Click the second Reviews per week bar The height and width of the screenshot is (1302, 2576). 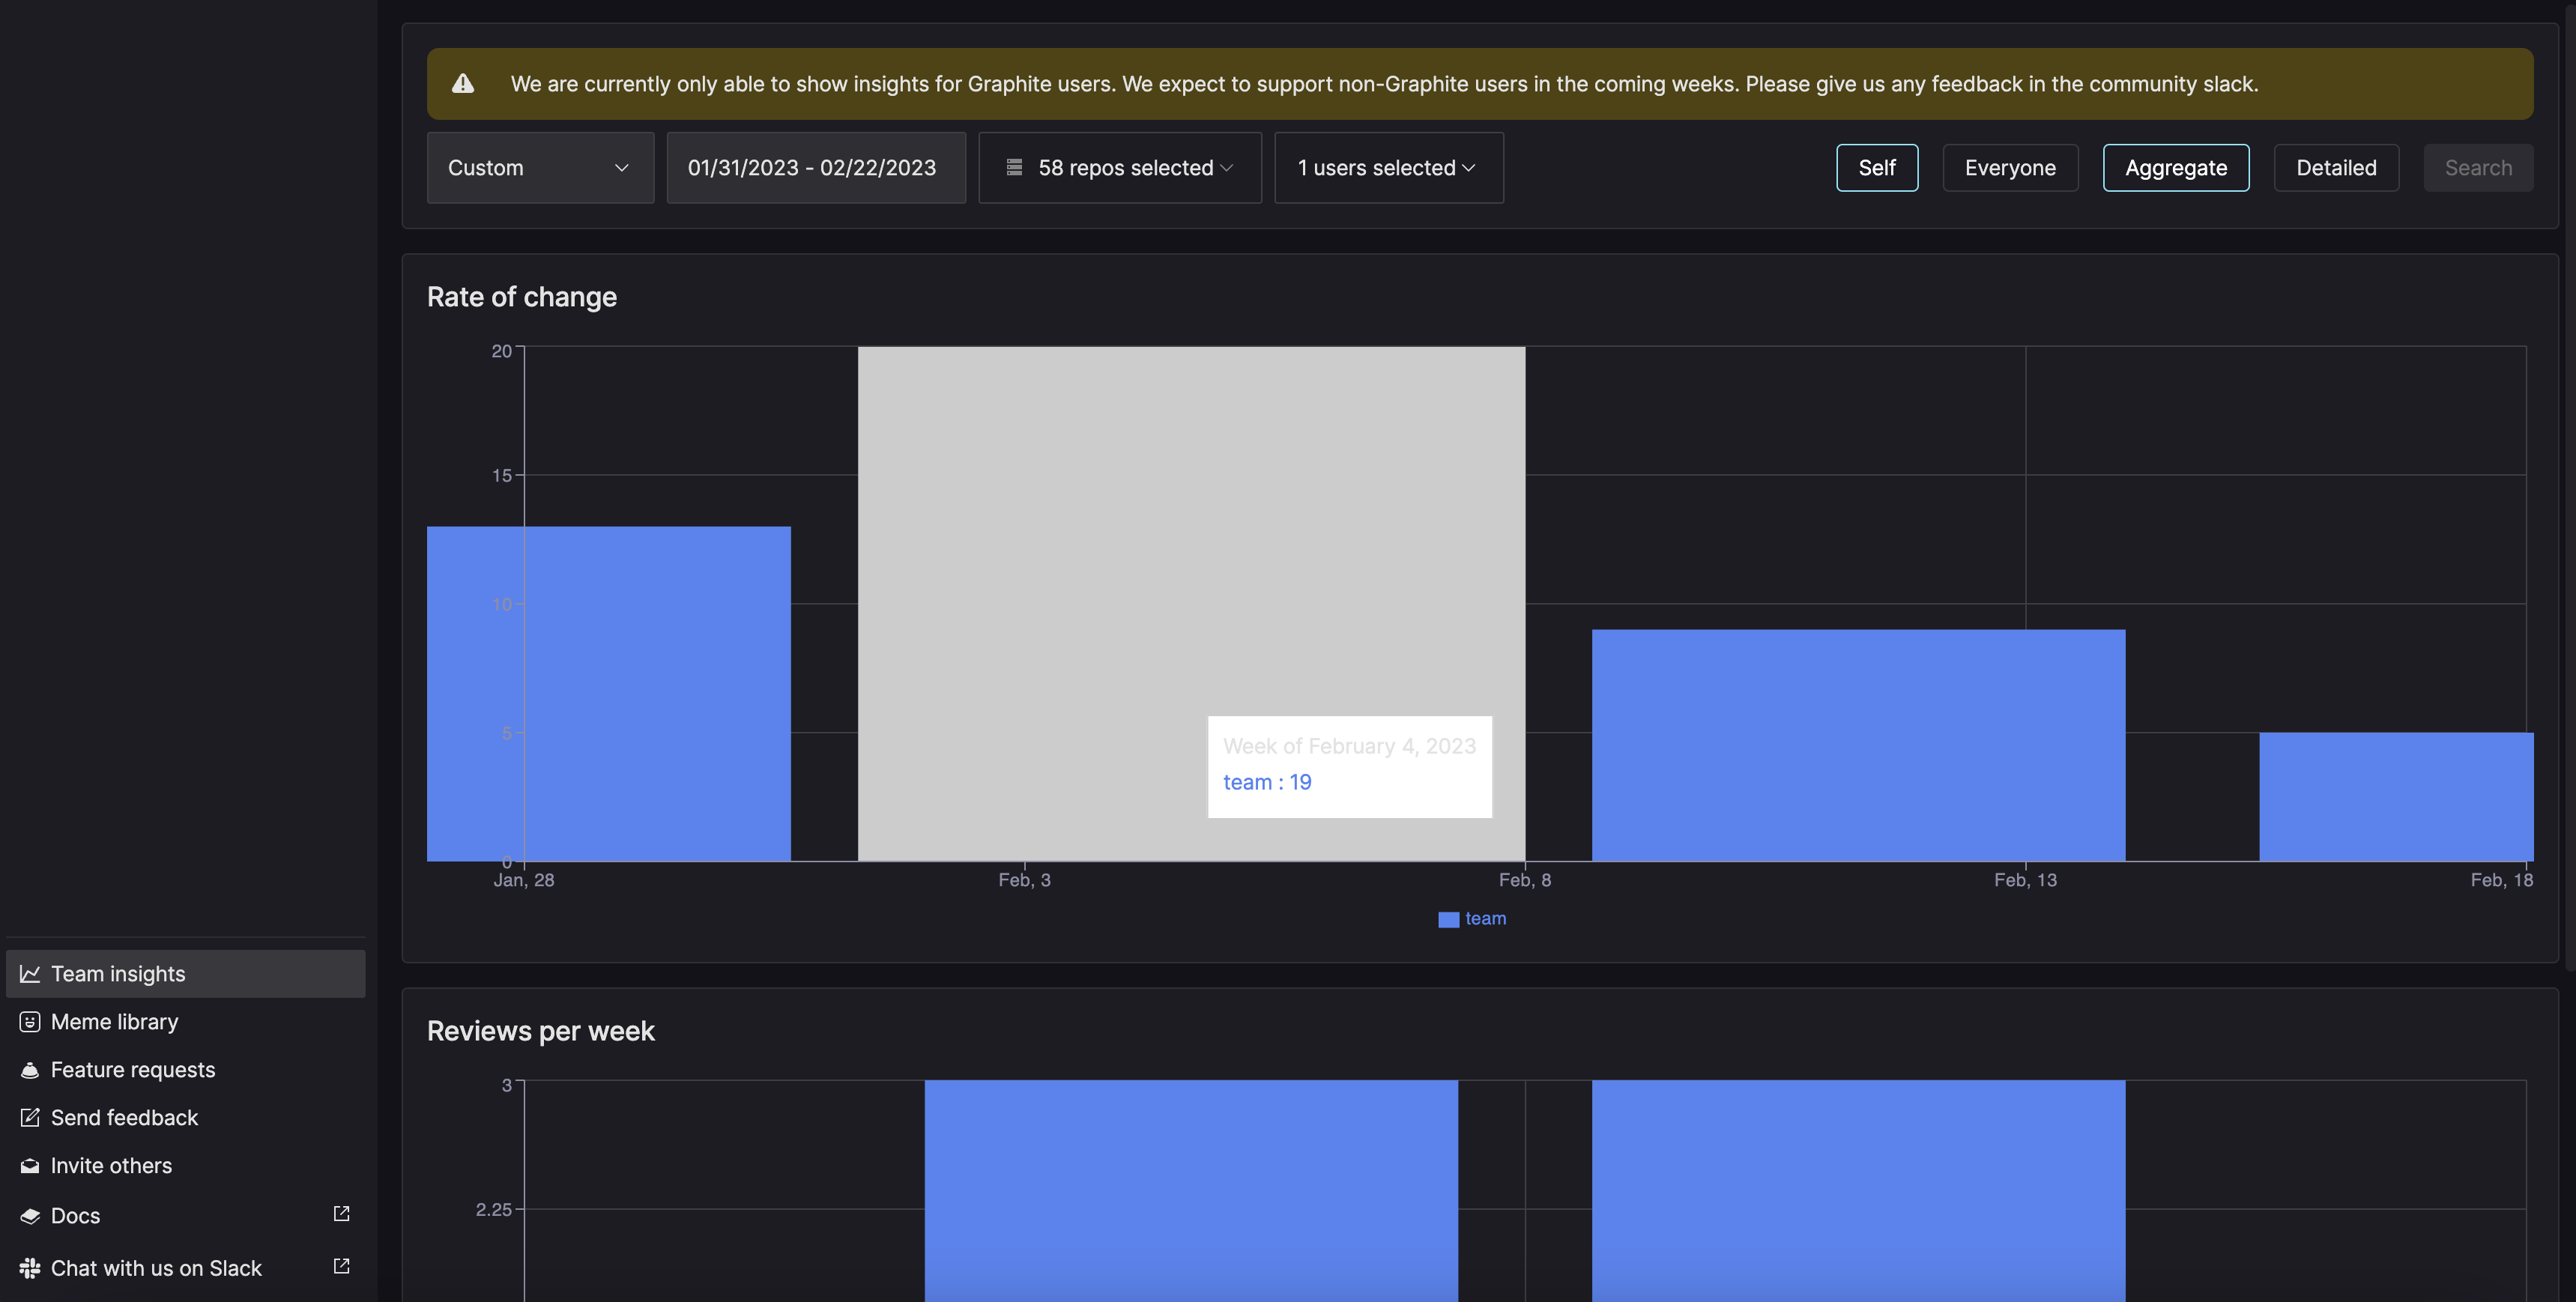(1858, 1190)
